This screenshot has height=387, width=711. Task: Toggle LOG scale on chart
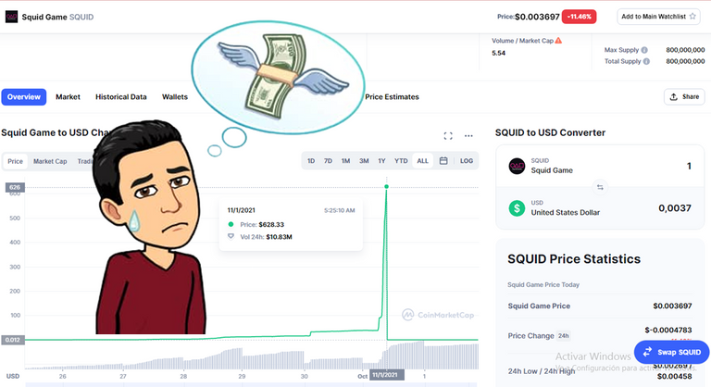[x=467, y=160]
